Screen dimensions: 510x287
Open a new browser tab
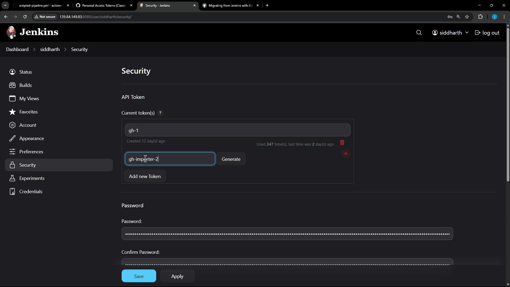[267, 5]
